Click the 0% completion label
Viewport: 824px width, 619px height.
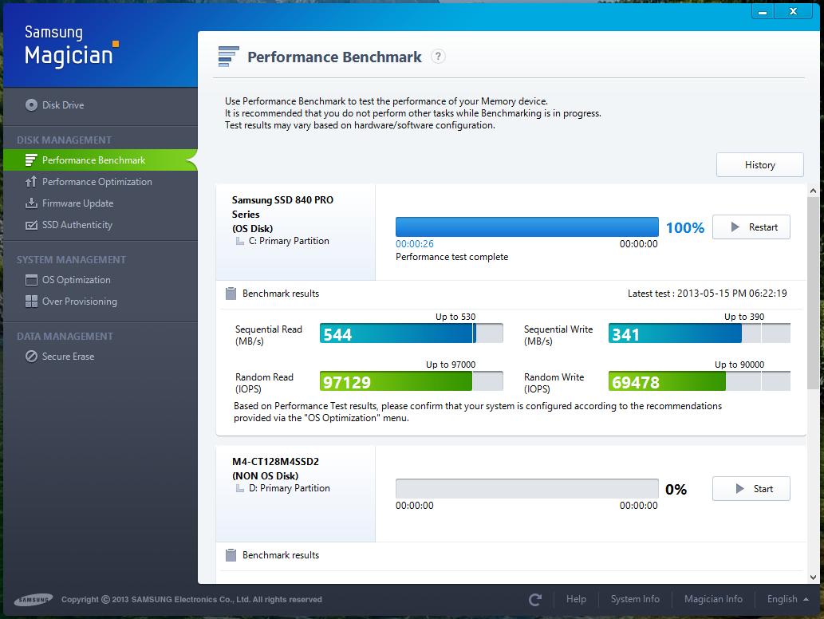point(676,489)
